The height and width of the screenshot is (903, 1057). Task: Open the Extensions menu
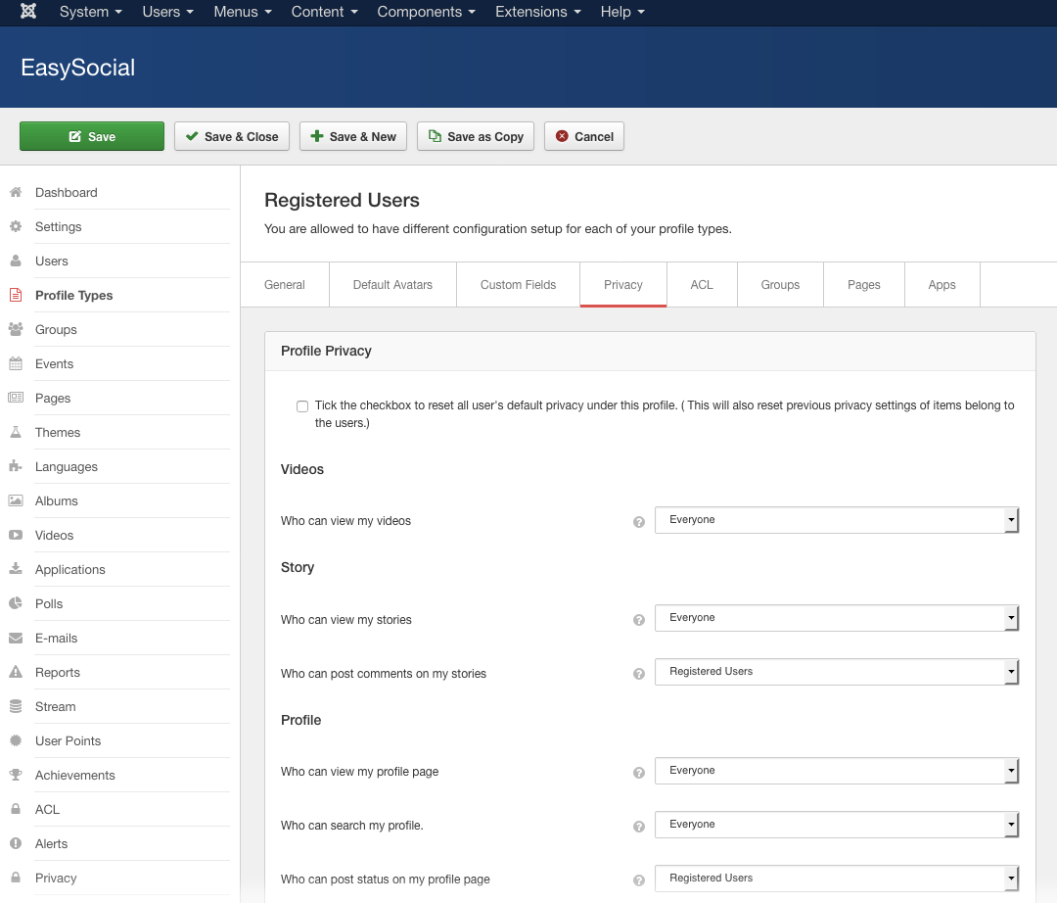pyautogui.click(x=538, y=12)
